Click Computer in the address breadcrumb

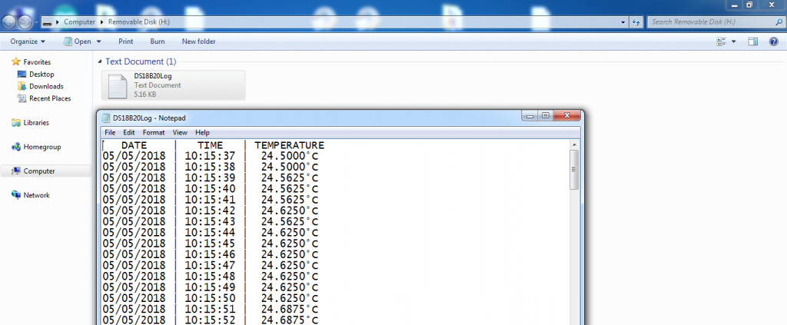pos(79,22)
